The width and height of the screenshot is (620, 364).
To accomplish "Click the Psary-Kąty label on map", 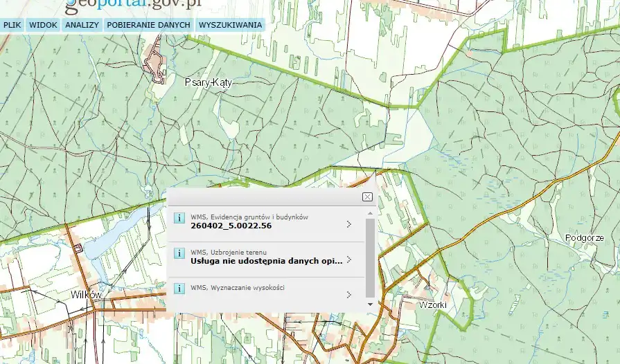I will (x=209, y=82).
